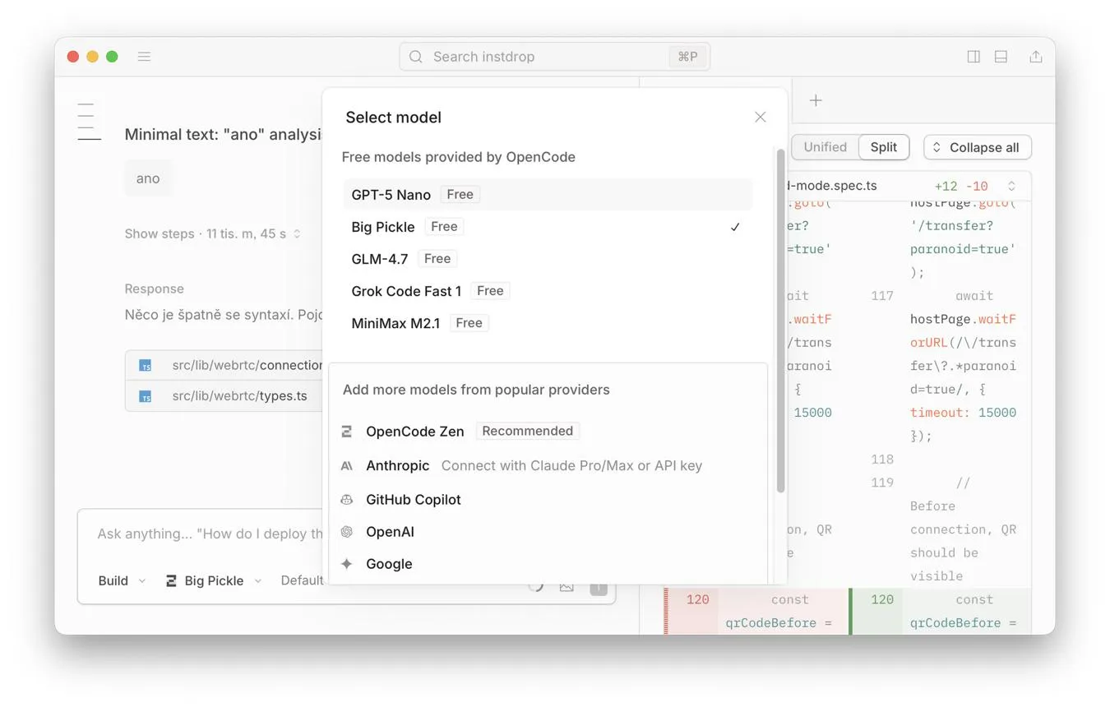Open the Build agent dropdown
1110x707 pixels.
tap(122, 580)
